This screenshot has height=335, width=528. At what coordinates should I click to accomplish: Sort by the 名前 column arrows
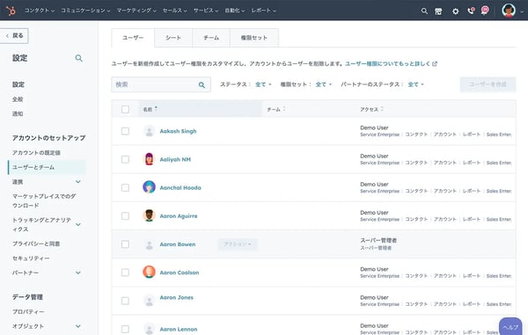coord(156,109)
